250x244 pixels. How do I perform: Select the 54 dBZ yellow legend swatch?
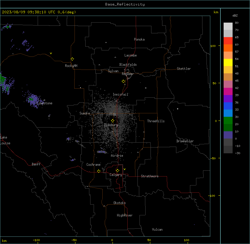coord(228,62)
